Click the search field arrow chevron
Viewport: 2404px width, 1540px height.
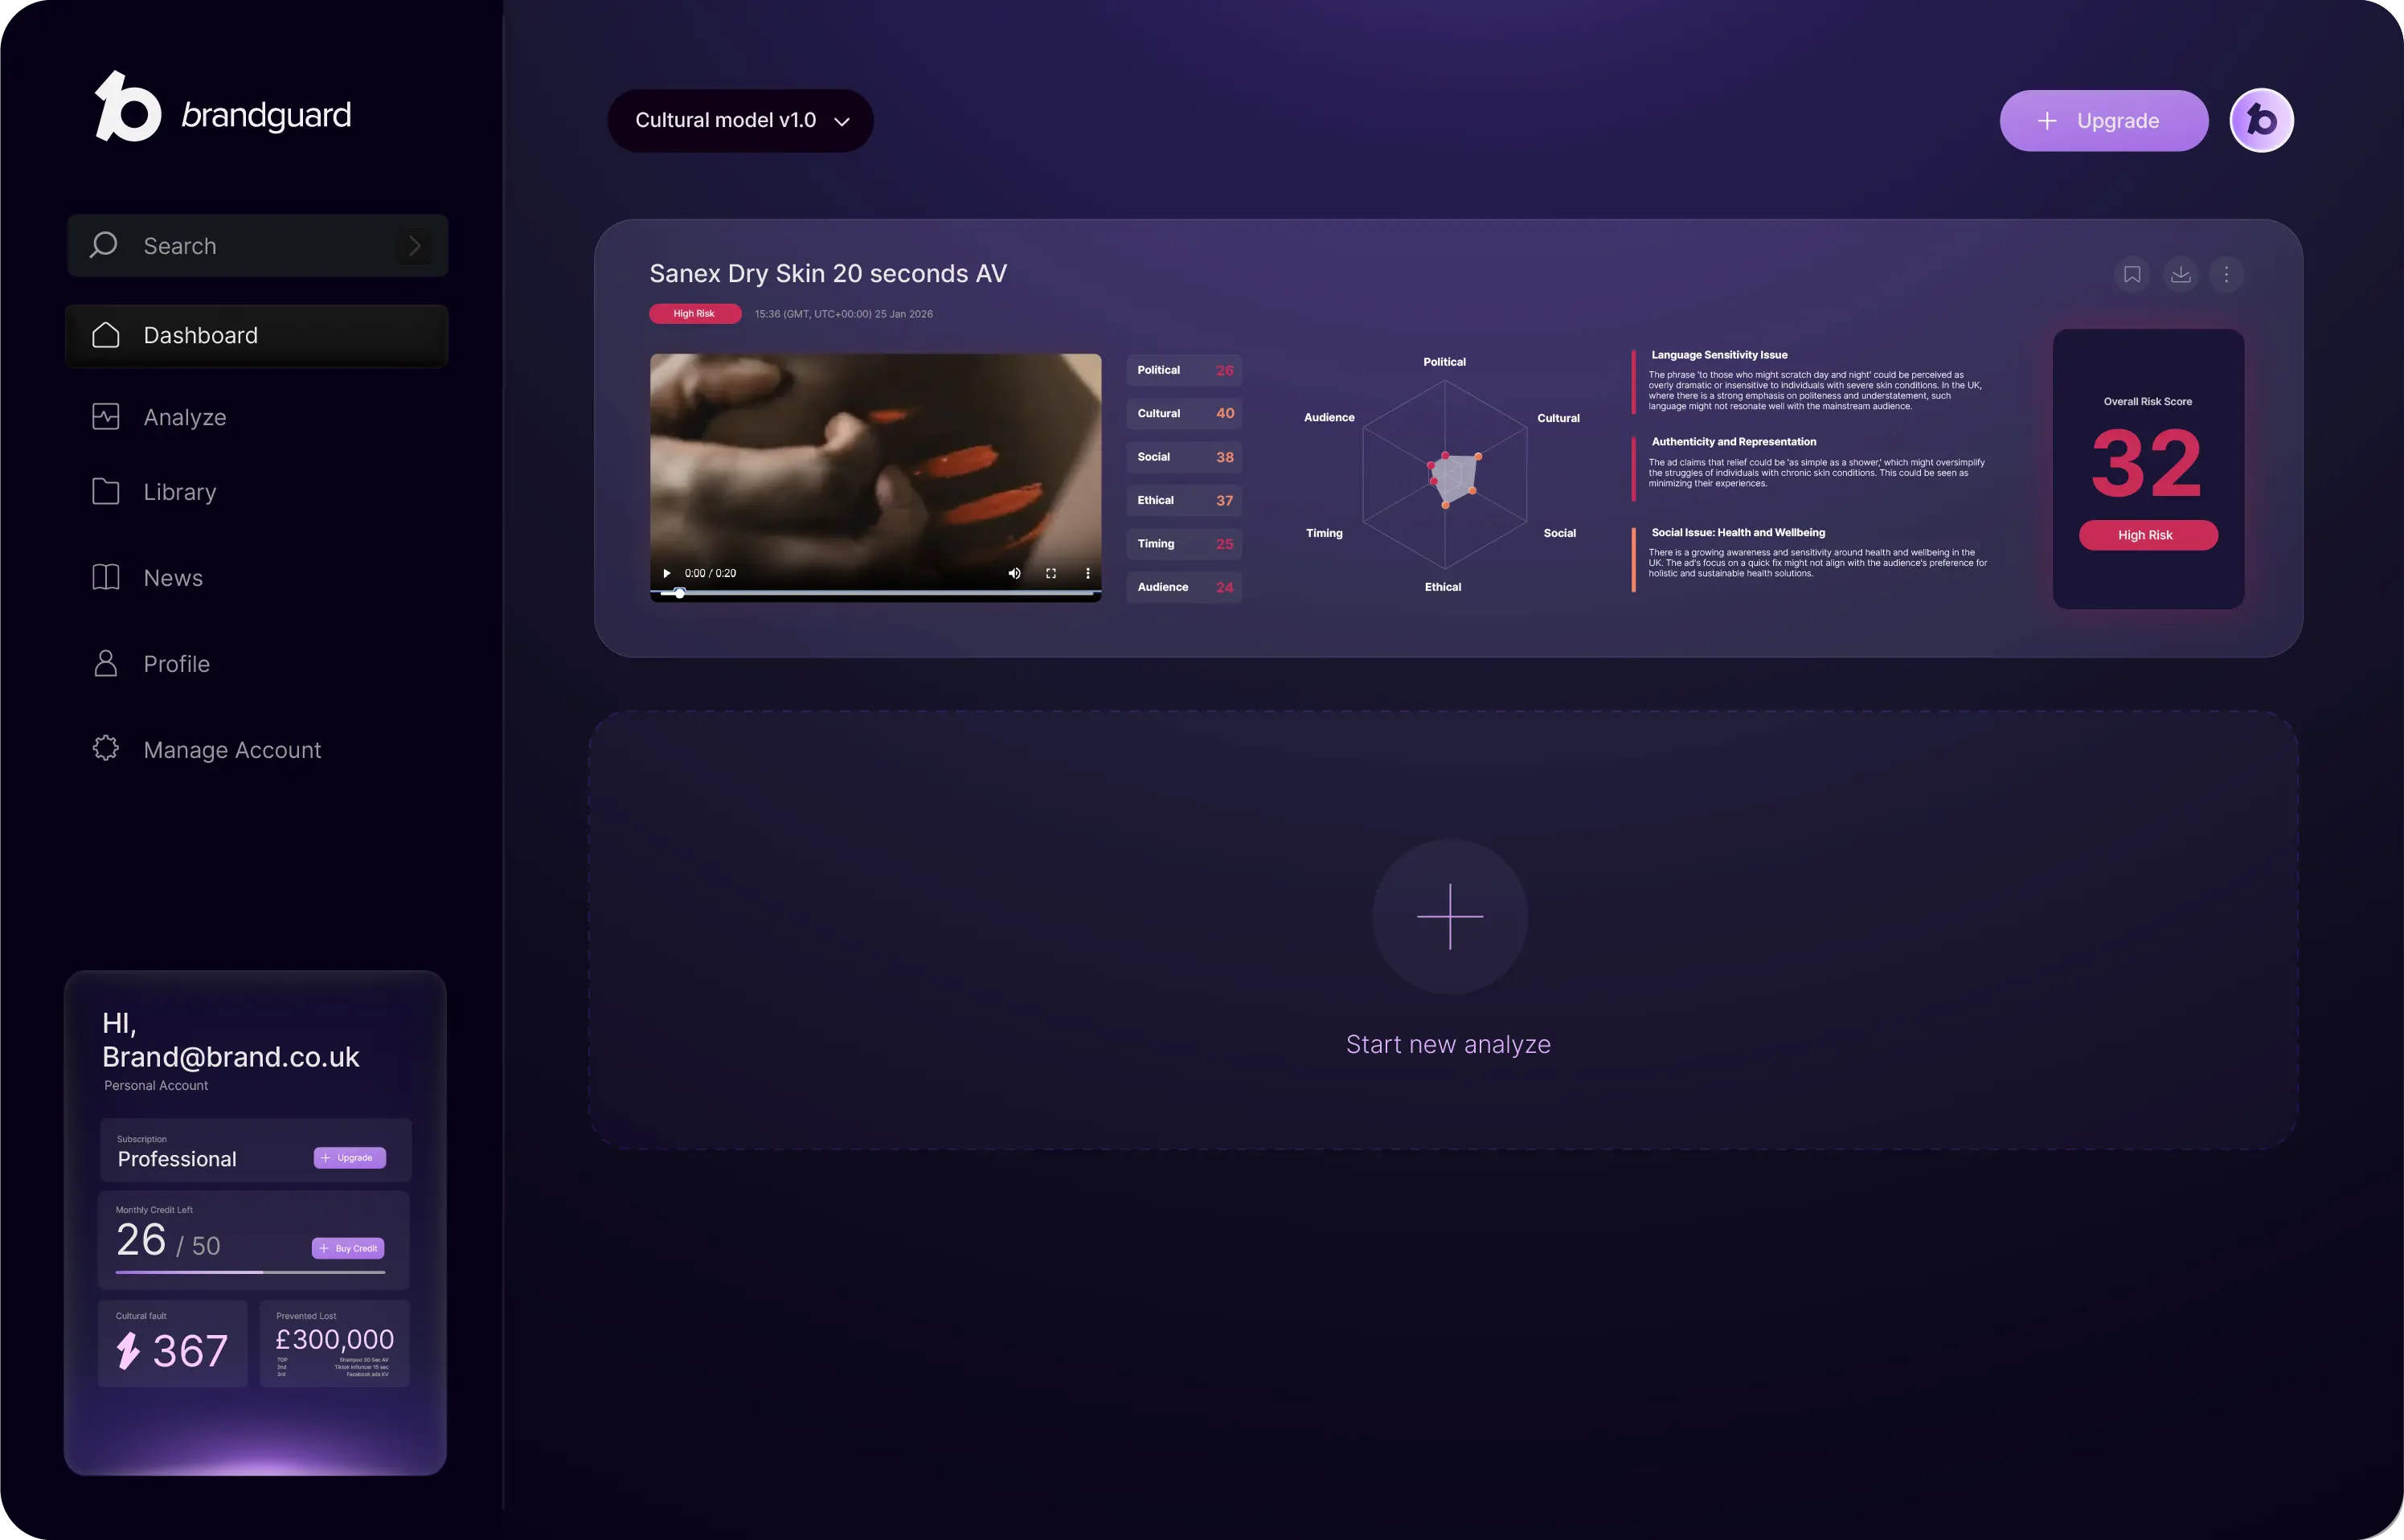[x=415, y=245]
